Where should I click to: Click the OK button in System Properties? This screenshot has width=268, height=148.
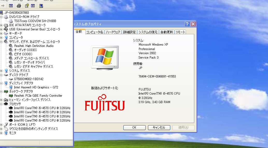(x=134, y=128)
